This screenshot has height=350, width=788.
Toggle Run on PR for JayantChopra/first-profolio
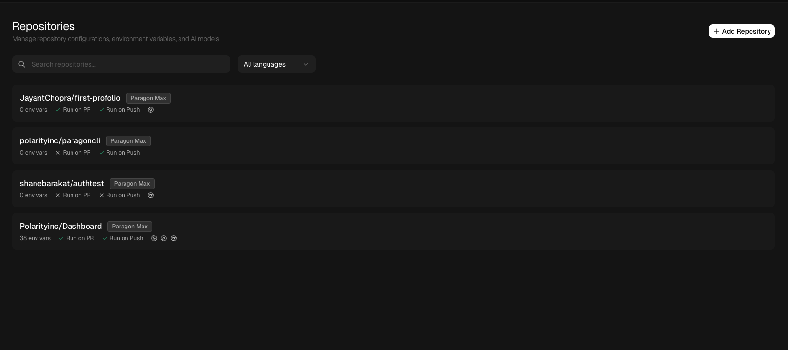pos(73,110)
